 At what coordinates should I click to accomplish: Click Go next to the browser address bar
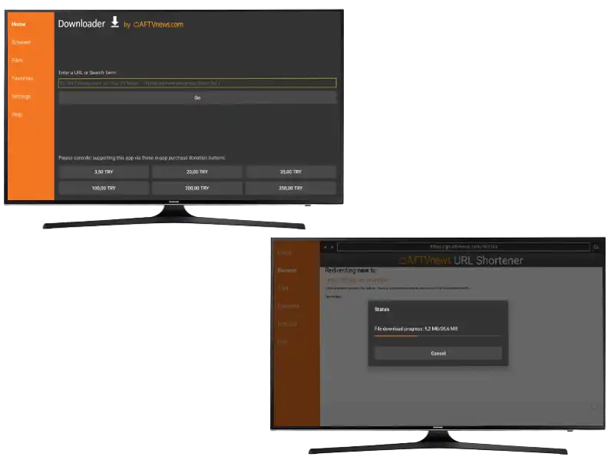click(596, 247)
